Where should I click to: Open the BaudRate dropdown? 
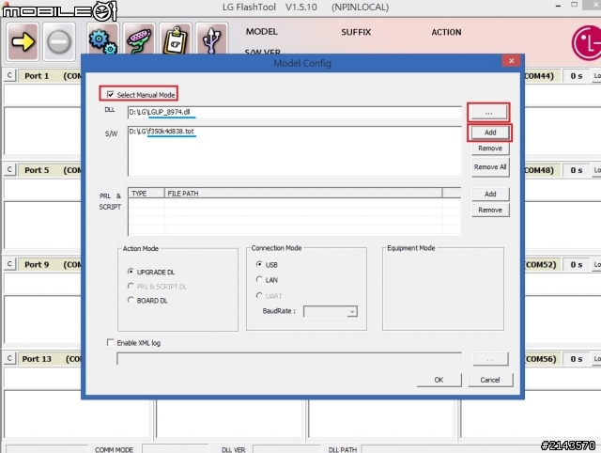[352, 311]
